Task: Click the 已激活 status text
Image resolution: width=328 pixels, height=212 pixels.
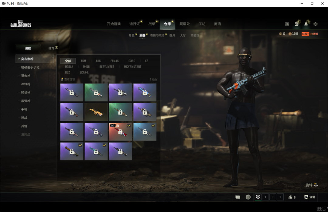Action: point(314,34)
